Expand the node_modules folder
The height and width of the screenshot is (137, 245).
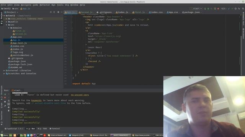(7, 19)
